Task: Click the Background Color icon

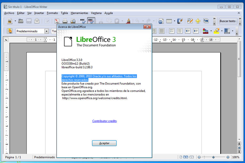Action: coord(227,31)
